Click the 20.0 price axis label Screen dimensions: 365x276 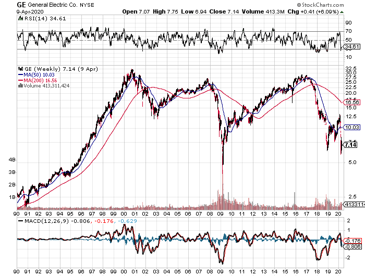pos(351,93)
